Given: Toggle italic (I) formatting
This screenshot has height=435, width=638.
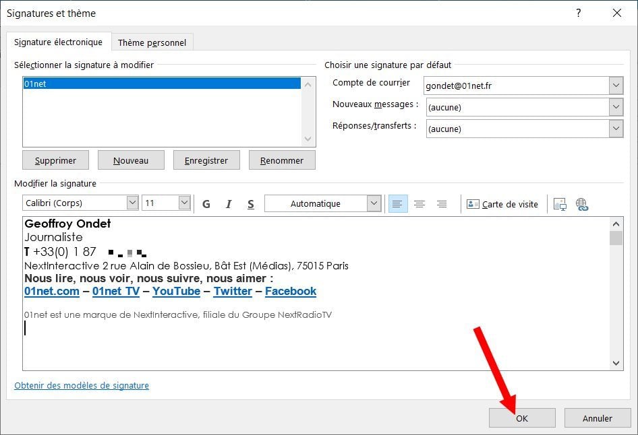Looking at the screenshot, I should click(x=229, y=204).
